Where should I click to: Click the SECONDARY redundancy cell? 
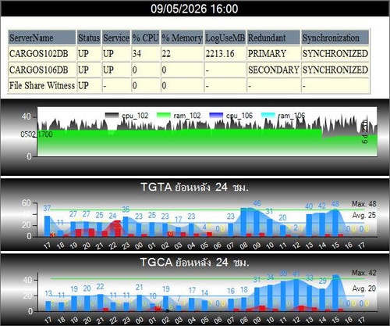click(274, 70)
